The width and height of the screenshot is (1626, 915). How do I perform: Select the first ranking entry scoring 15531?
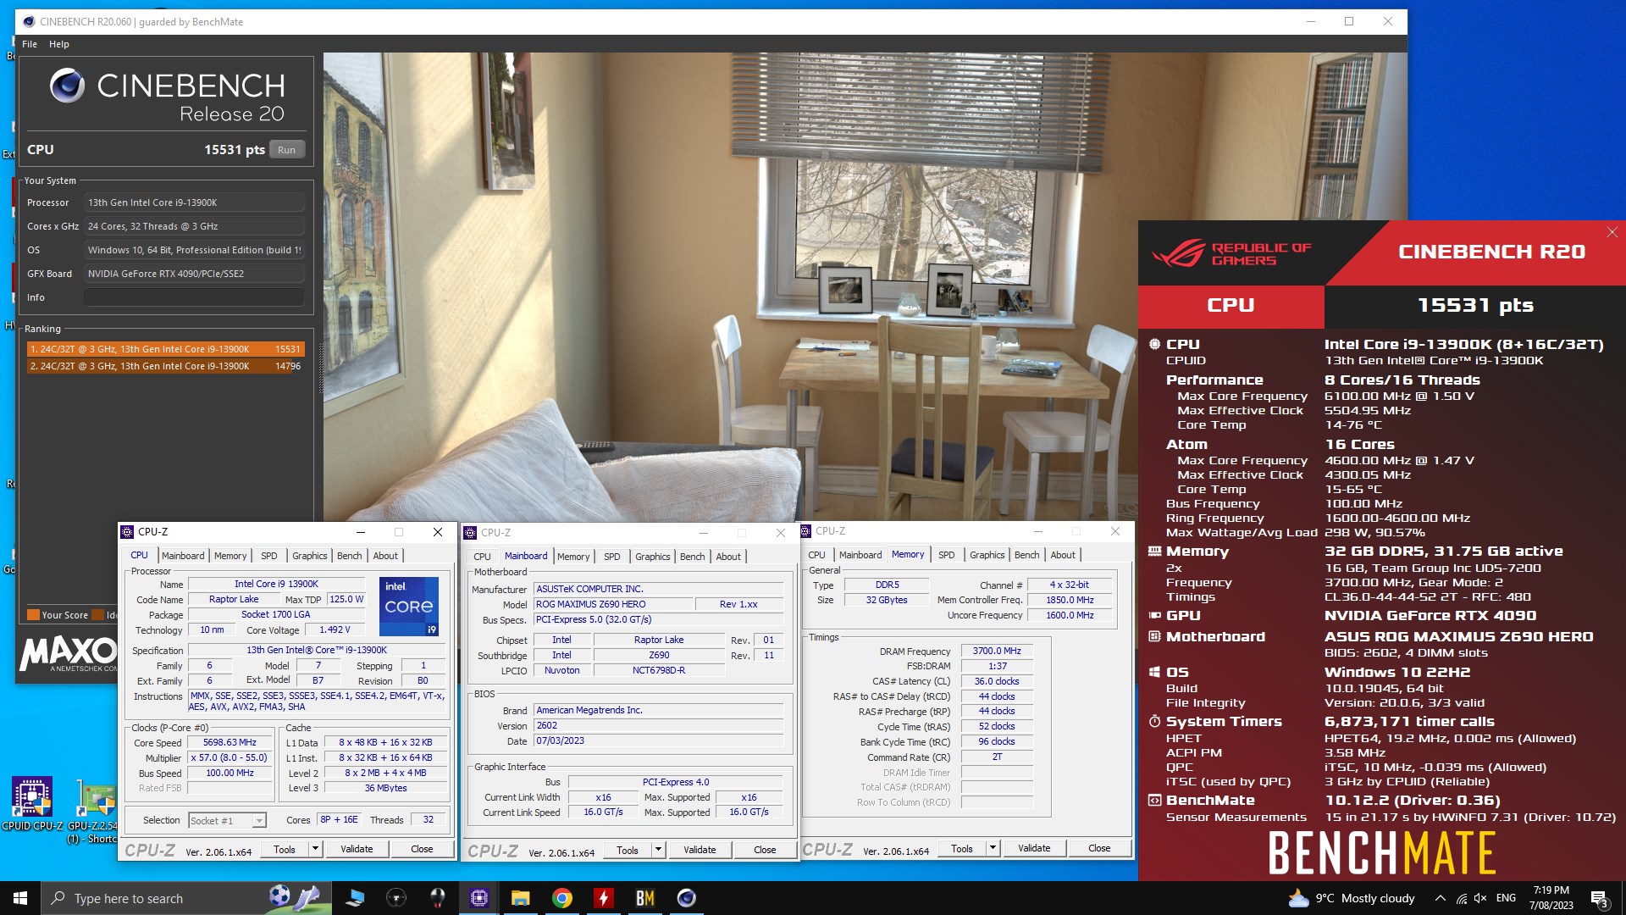point(165,349)
